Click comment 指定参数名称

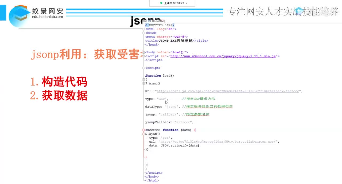(196, 114)
